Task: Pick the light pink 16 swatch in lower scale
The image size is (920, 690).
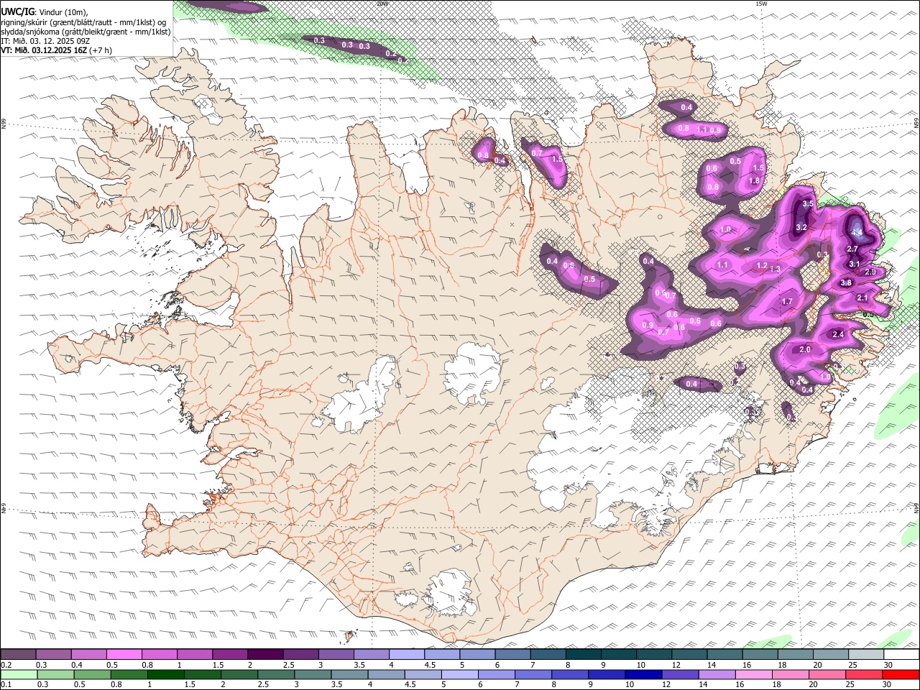Action: tap(753, 674)
